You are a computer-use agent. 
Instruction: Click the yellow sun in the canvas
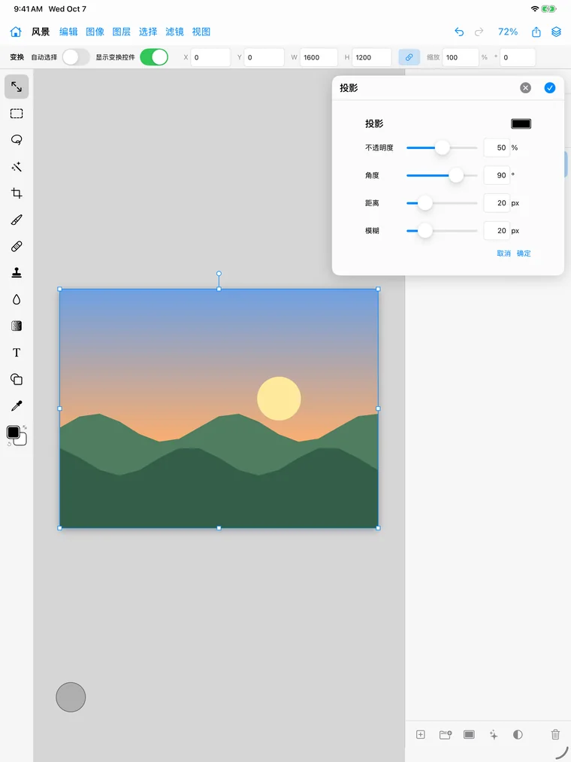point(279,399)
